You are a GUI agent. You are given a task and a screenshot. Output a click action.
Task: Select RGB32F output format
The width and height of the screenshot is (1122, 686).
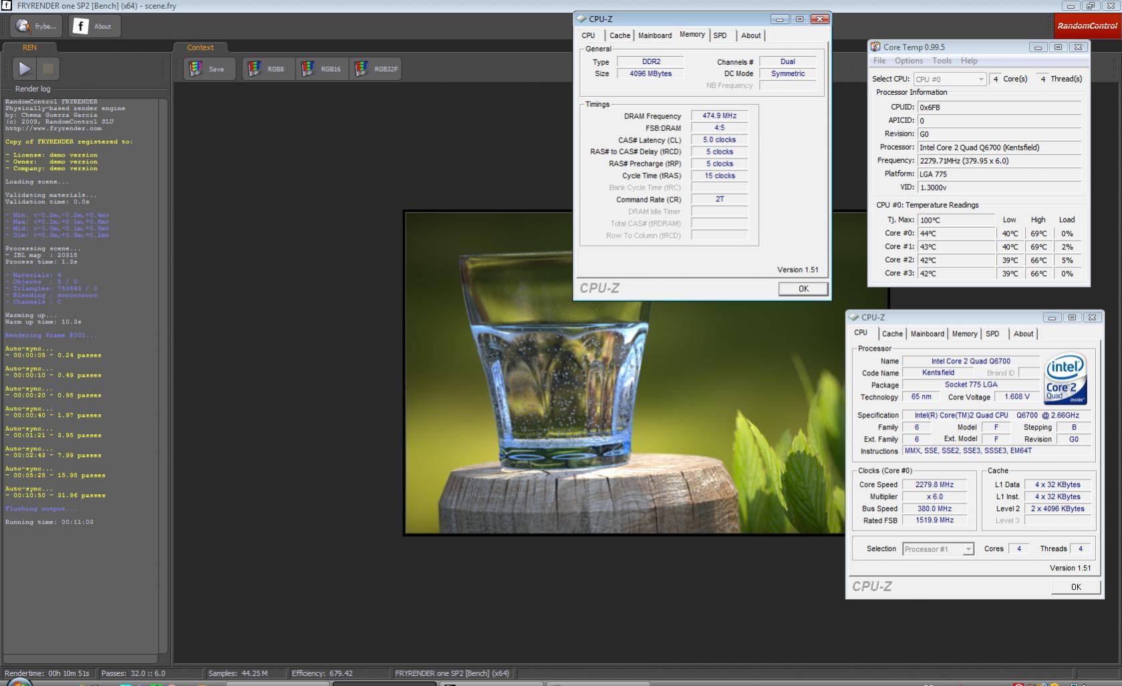pos(376,69)
